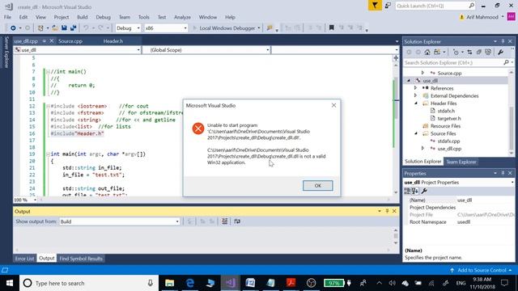Screen dimensions: 518x291
Task: Open the use_dll project scope dropdown
Action: 78,50
